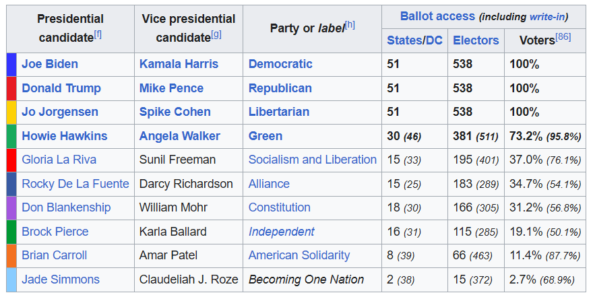Open the Ballot access header link
Image resolution: width=593 pixels, height=297 pixels.
(437, 16)
